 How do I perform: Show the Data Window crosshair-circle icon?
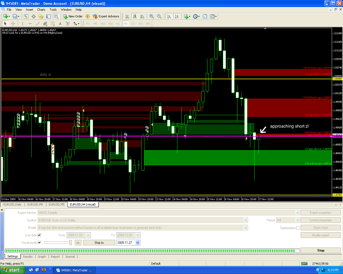[33, 16]
